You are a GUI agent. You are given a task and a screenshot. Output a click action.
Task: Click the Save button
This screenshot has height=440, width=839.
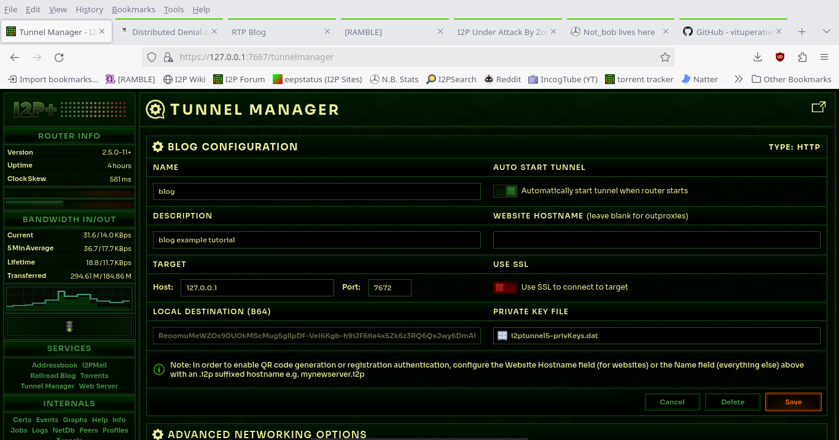[794, 402]
